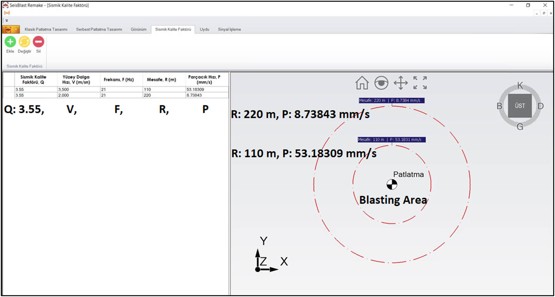Click the Patlatma label in viewport
This screenshot has height=297, width=555.
(x=408, y=174)
